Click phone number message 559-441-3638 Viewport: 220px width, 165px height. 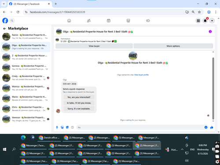pos(70,84)
